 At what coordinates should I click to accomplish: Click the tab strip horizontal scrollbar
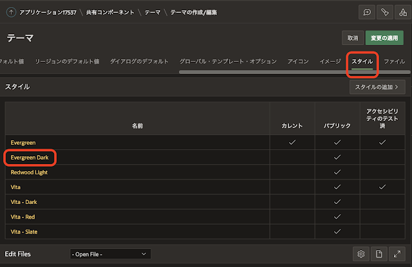pyautogui.click(x=294, y=72)
